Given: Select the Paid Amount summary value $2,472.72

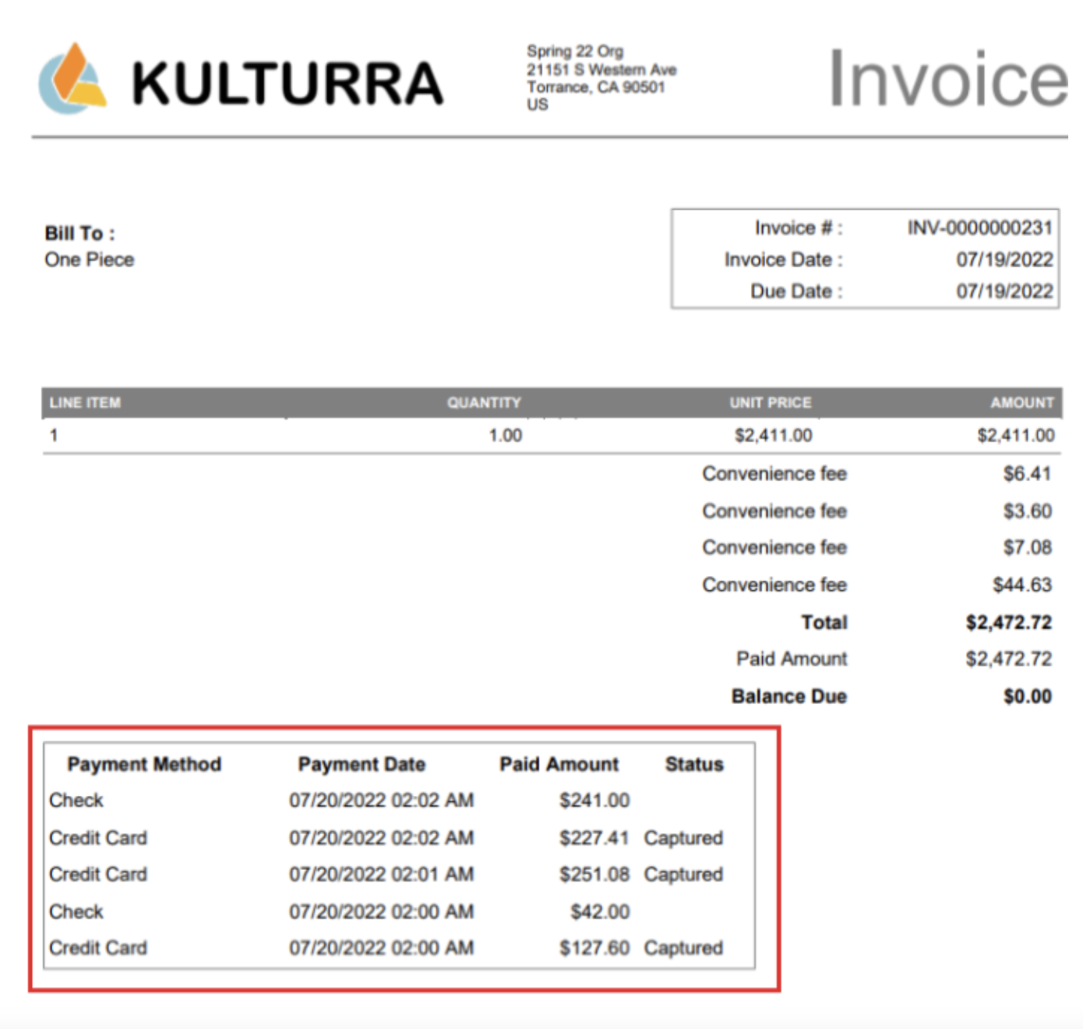Looking at the screenshot, I should pos(1009,659).
